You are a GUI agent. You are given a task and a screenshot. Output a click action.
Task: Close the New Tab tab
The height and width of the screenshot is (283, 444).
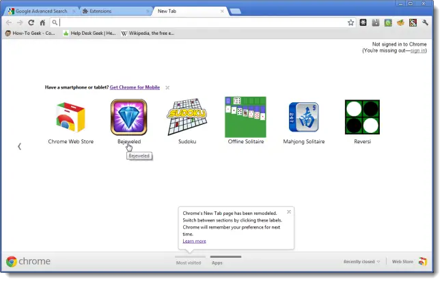coord(222,12)
